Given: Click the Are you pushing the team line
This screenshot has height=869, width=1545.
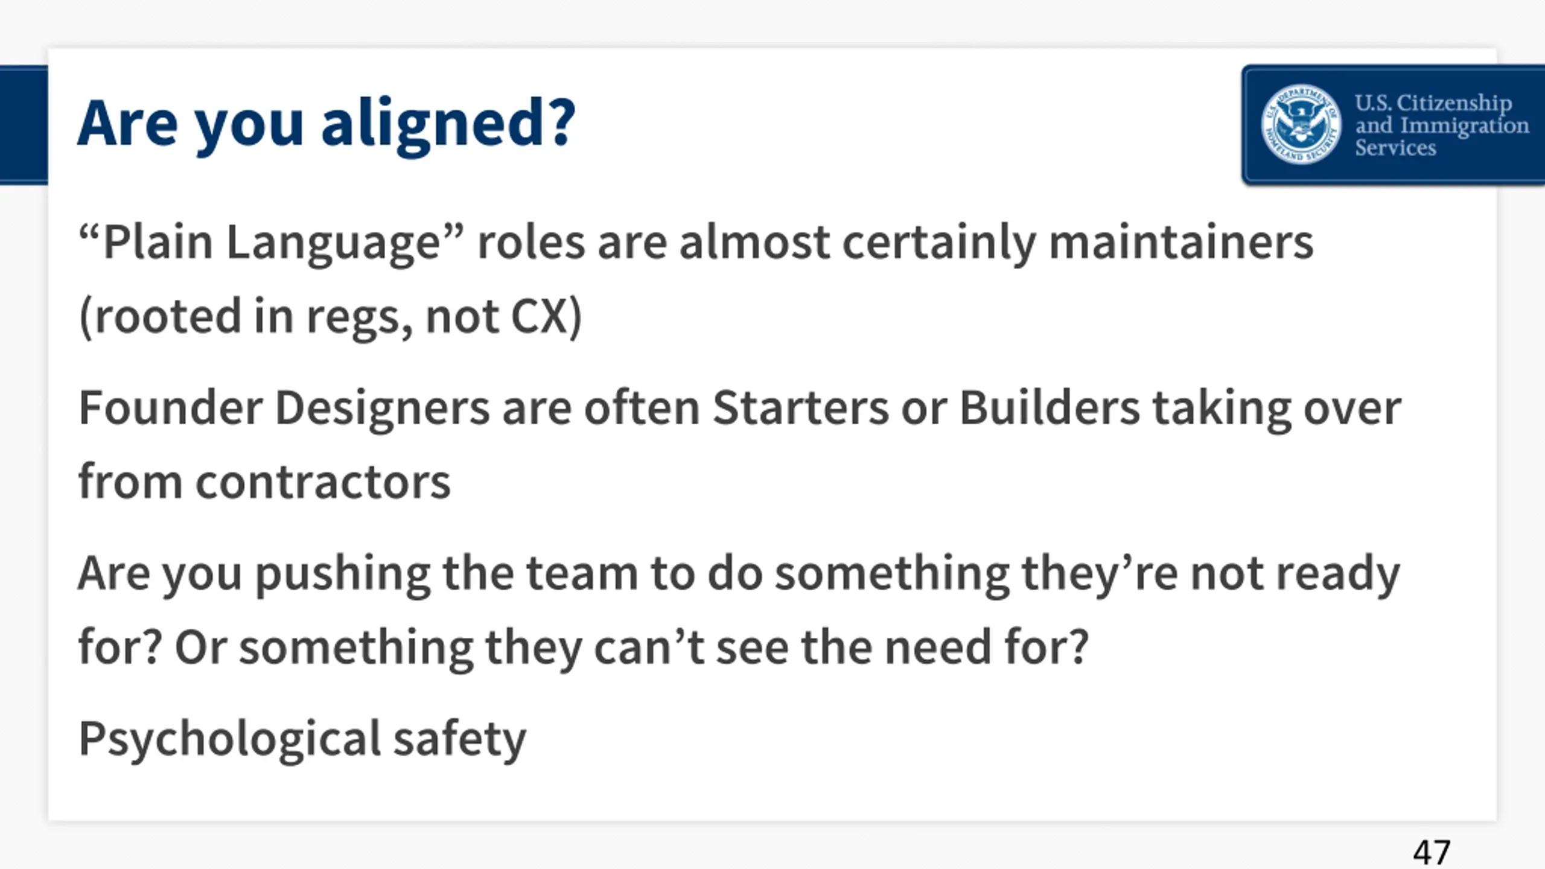Looking at the screenshot, I should pos(739,574).
